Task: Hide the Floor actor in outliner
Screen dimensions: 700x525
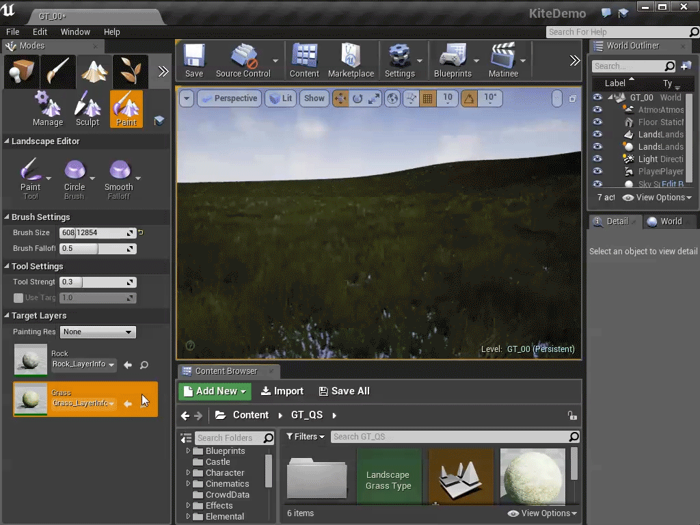Action: [x=597, y=122]
